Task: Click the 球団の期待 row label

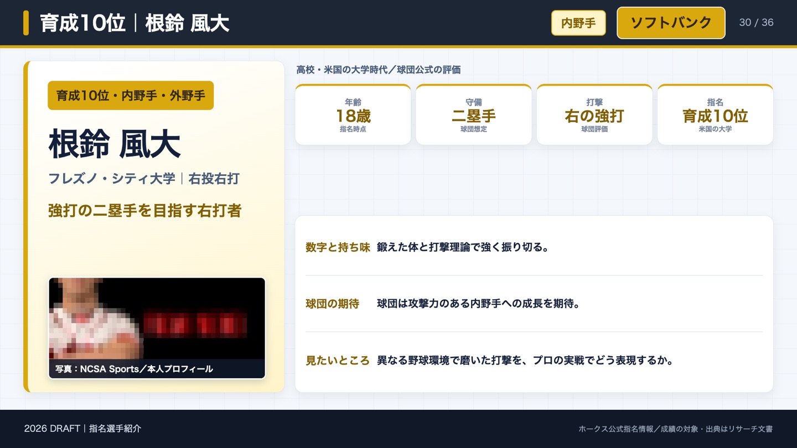Action: coord(332,304)
